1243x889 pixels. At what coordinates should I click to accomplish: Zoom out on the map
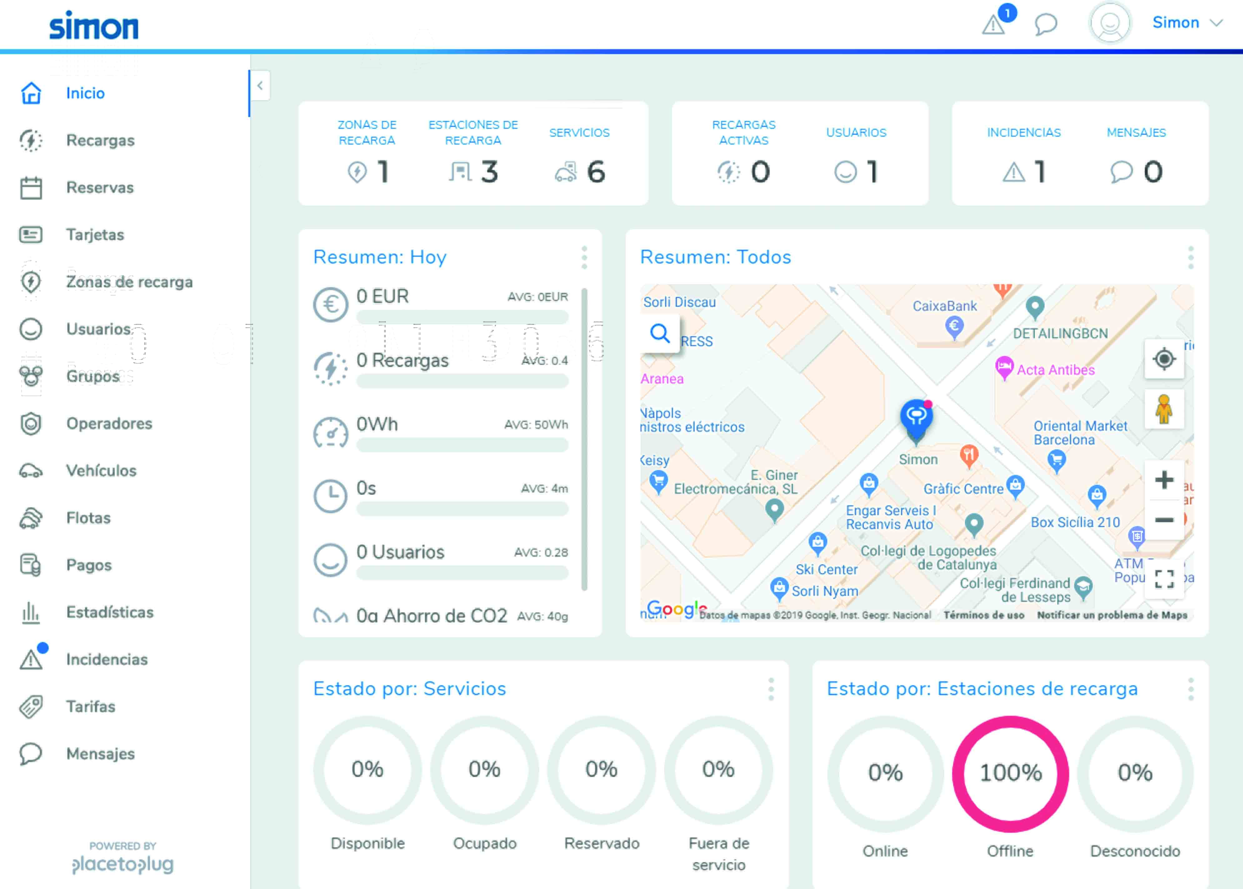1164,519
